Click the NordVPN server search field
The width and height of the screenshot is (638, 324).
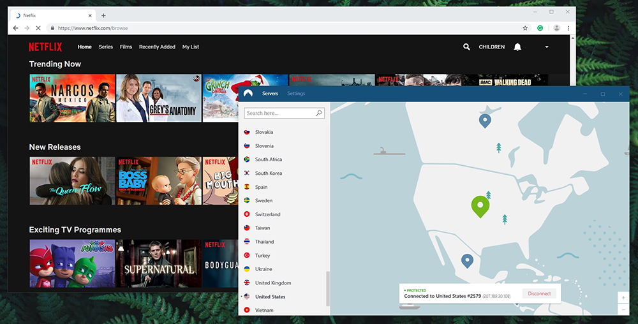pyautogui.click(x=284, y=113)
